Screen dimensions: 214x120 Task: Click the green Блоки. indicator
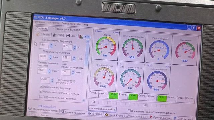[133, 97]
